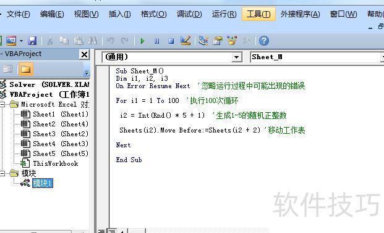
Task: Toggle Design Mode icon
Action: (186, 41)
